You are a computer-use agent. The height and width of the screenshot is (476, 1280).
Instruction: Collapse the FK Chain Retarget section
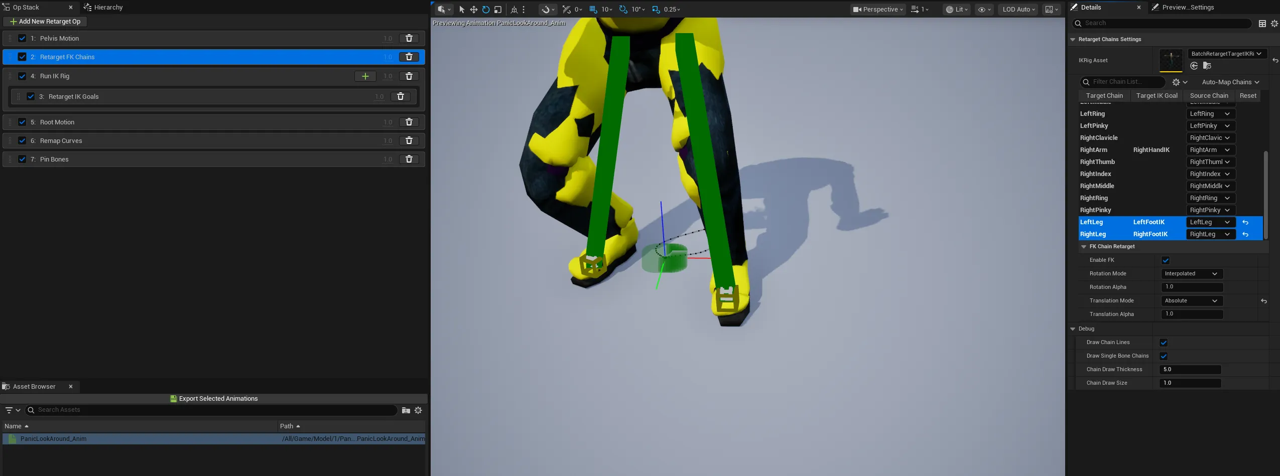1084,247
